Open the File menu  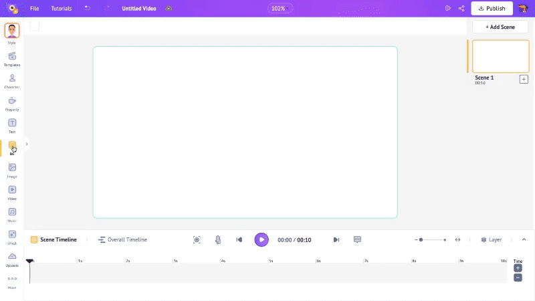pos(34,9)
